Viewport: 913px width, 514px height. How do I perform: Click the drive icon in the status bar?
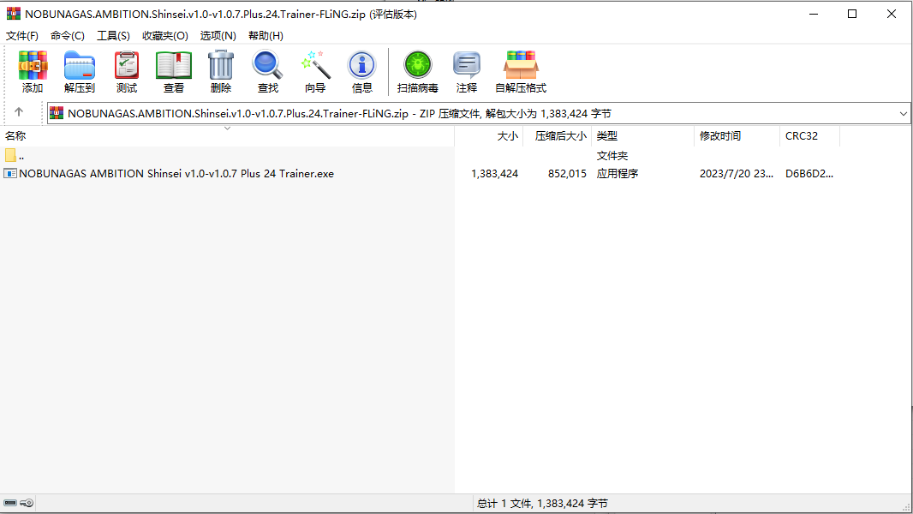(10, 503)
